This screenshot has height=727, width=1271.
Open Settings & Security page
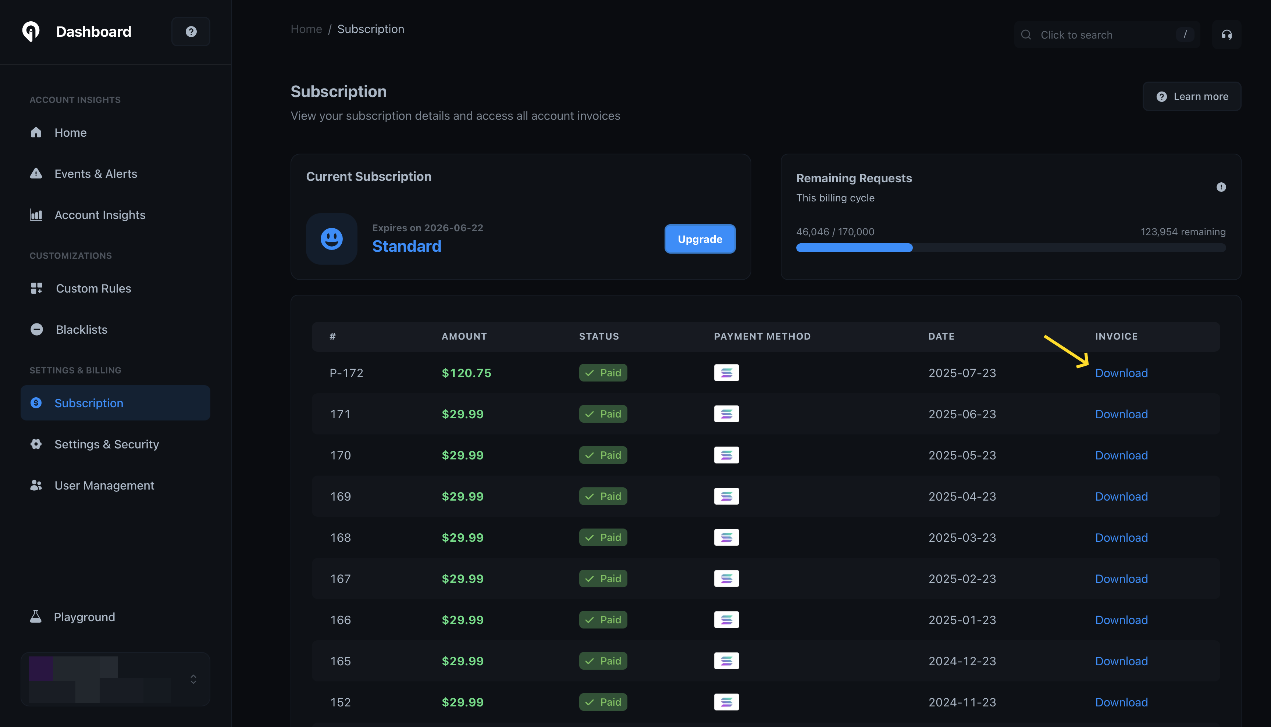[106, 444]
